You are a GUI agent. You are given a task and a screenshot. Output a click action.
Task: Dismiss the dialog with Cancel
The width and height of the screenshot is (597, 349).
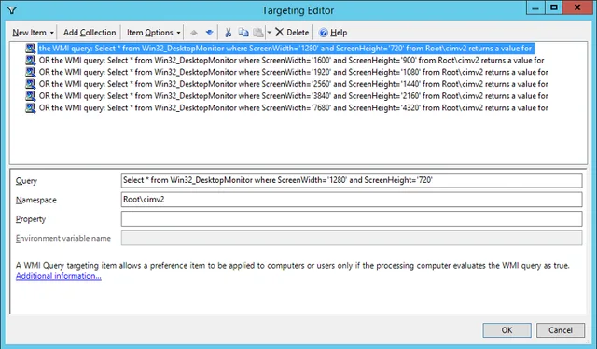coord(561,330)
